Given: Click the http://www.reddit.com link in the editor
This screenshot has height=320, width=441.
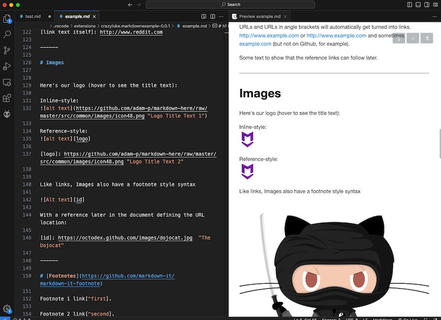Looking at the screenshot, I should click(131, 32).
